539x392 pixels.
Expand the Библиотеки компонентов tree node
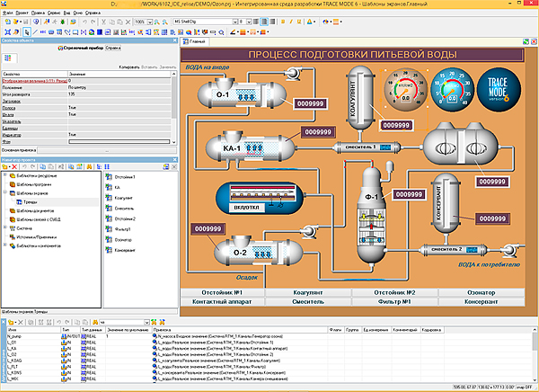click(4, 245)
